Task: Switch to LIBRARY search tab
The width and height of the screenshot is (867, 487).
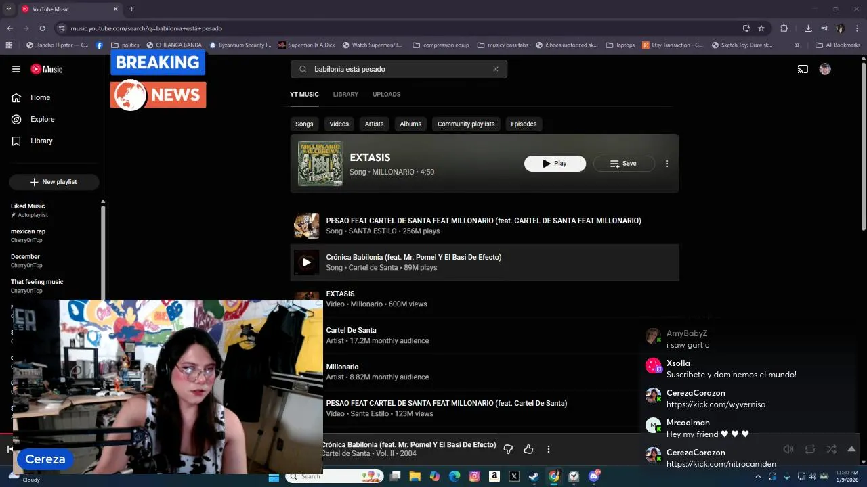Action: (345, 95)
